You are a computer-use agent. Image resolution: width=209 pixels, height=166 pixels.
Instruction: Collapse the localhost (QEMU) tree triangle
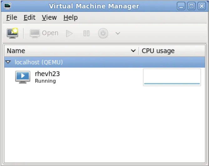coord(8,62)
